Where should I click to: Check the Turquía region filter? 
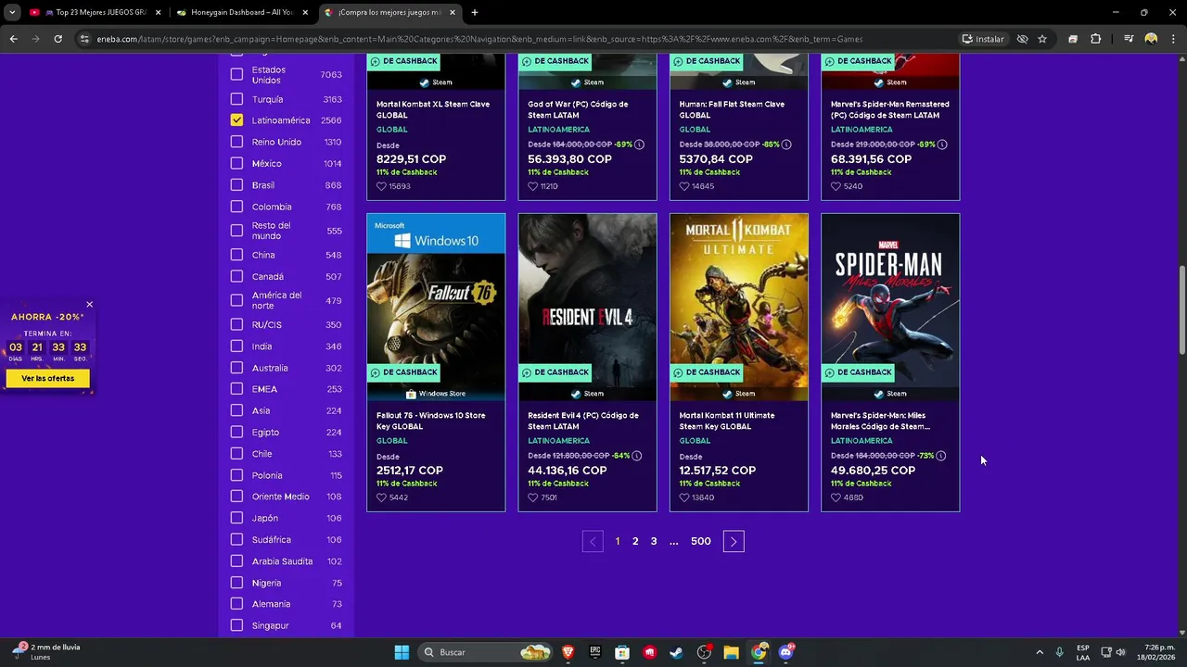[x=236, y=99]
